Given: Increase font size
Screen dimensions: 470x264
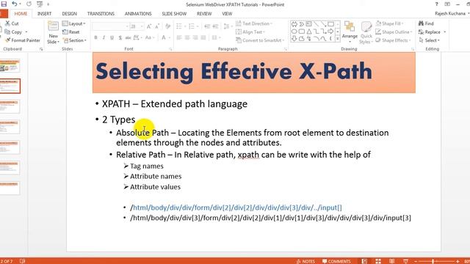Looking at the screenshot, I should coord(149,26).
